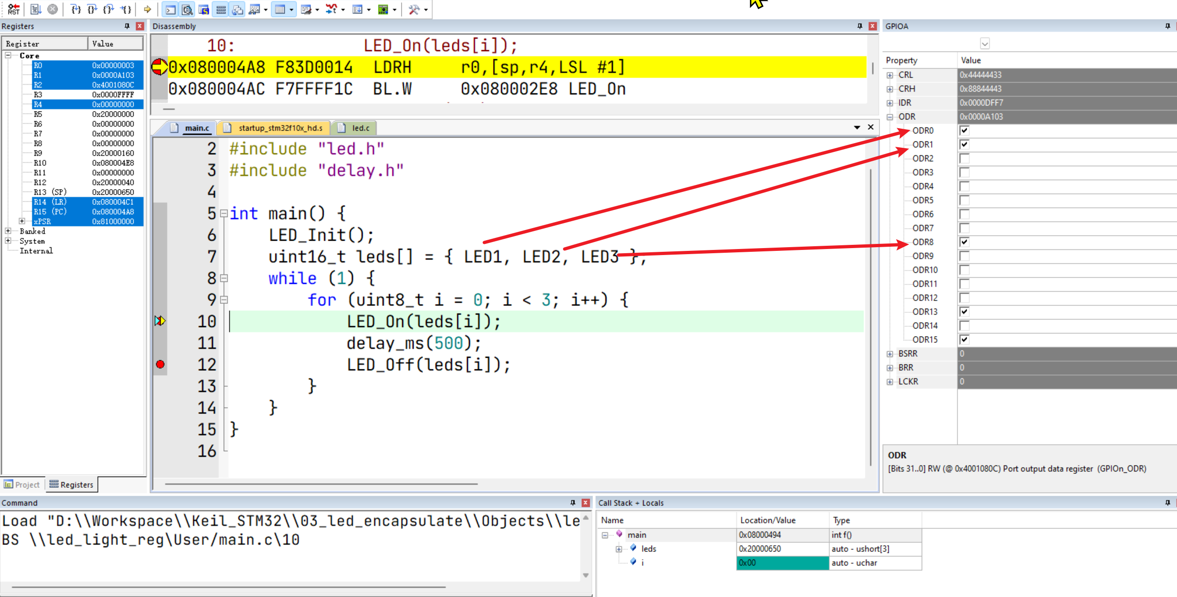The height and width of the screenshot is (597, 1177).
Task: Uncheck the ODR1 bit checkbox
Action: [x=964, y=144]
